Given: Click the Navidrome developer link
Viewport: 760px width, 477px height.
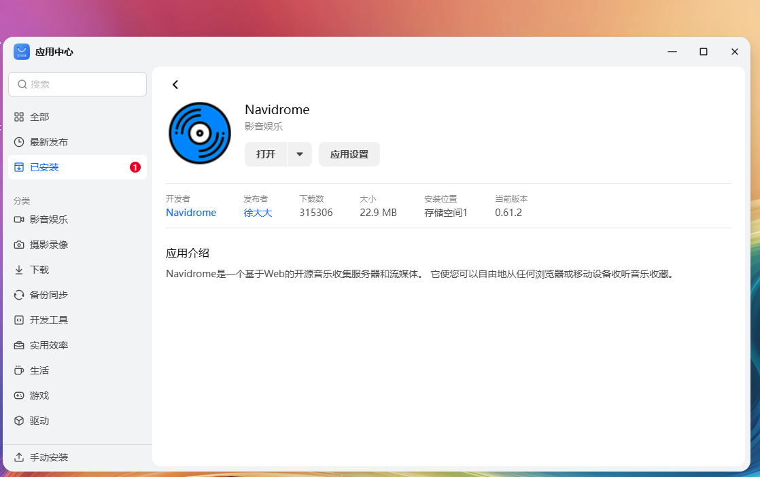Looking at the screenshot, I should point(191,212).
